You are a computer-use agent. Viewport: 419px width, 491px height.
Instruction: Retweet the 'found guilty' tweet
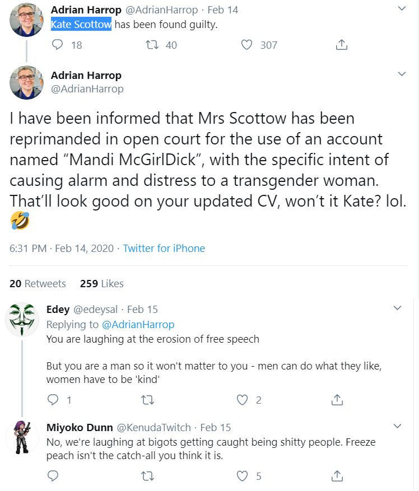click(x=152, y=45)
